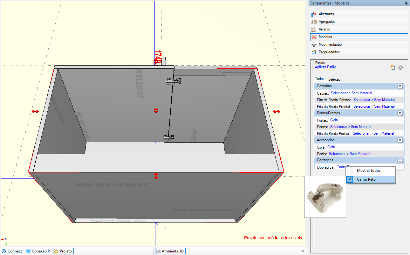Open the Projeto tab
The image size is (410, 255).
point(63,251)
